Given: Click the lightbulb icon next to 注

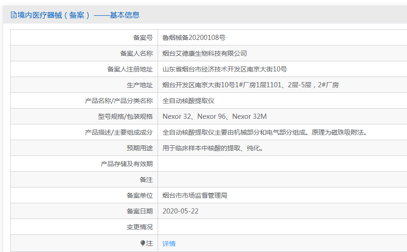Looking at the screenshot, I should (142, 243).
